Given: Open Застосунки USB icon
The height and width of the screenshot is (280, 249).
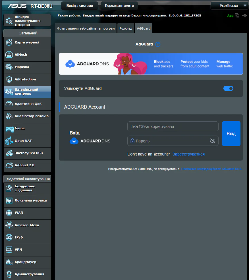Looking at the screenshot, I should pos(9,153).
